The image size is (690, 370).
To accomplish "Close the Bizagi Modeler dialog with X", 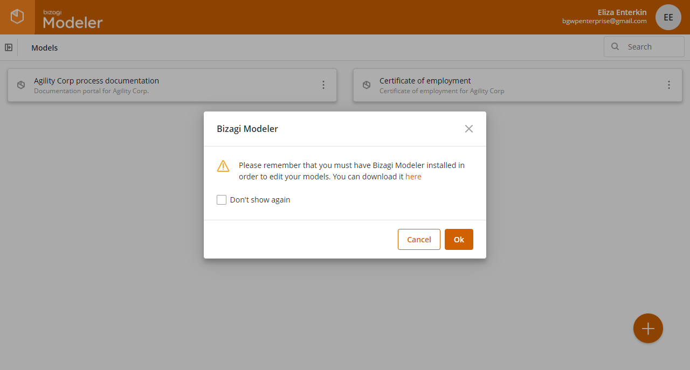I will pos(469,129).
